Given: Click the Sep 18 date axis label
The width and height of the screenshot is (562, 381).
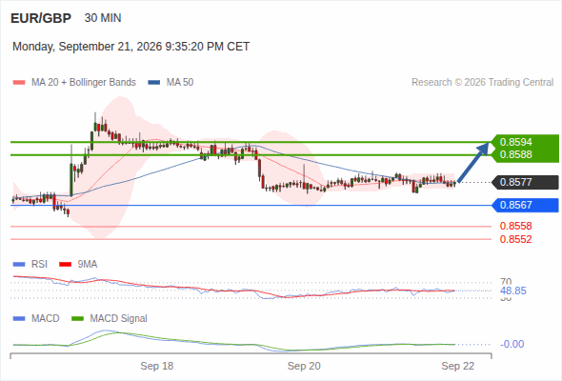Looking at the screenshot, I should pyautogui.click(x=156, y=366).
